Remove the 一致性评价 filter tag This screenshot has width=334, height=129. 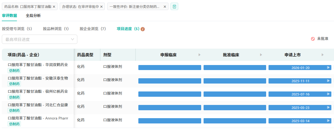coord(165,7)
